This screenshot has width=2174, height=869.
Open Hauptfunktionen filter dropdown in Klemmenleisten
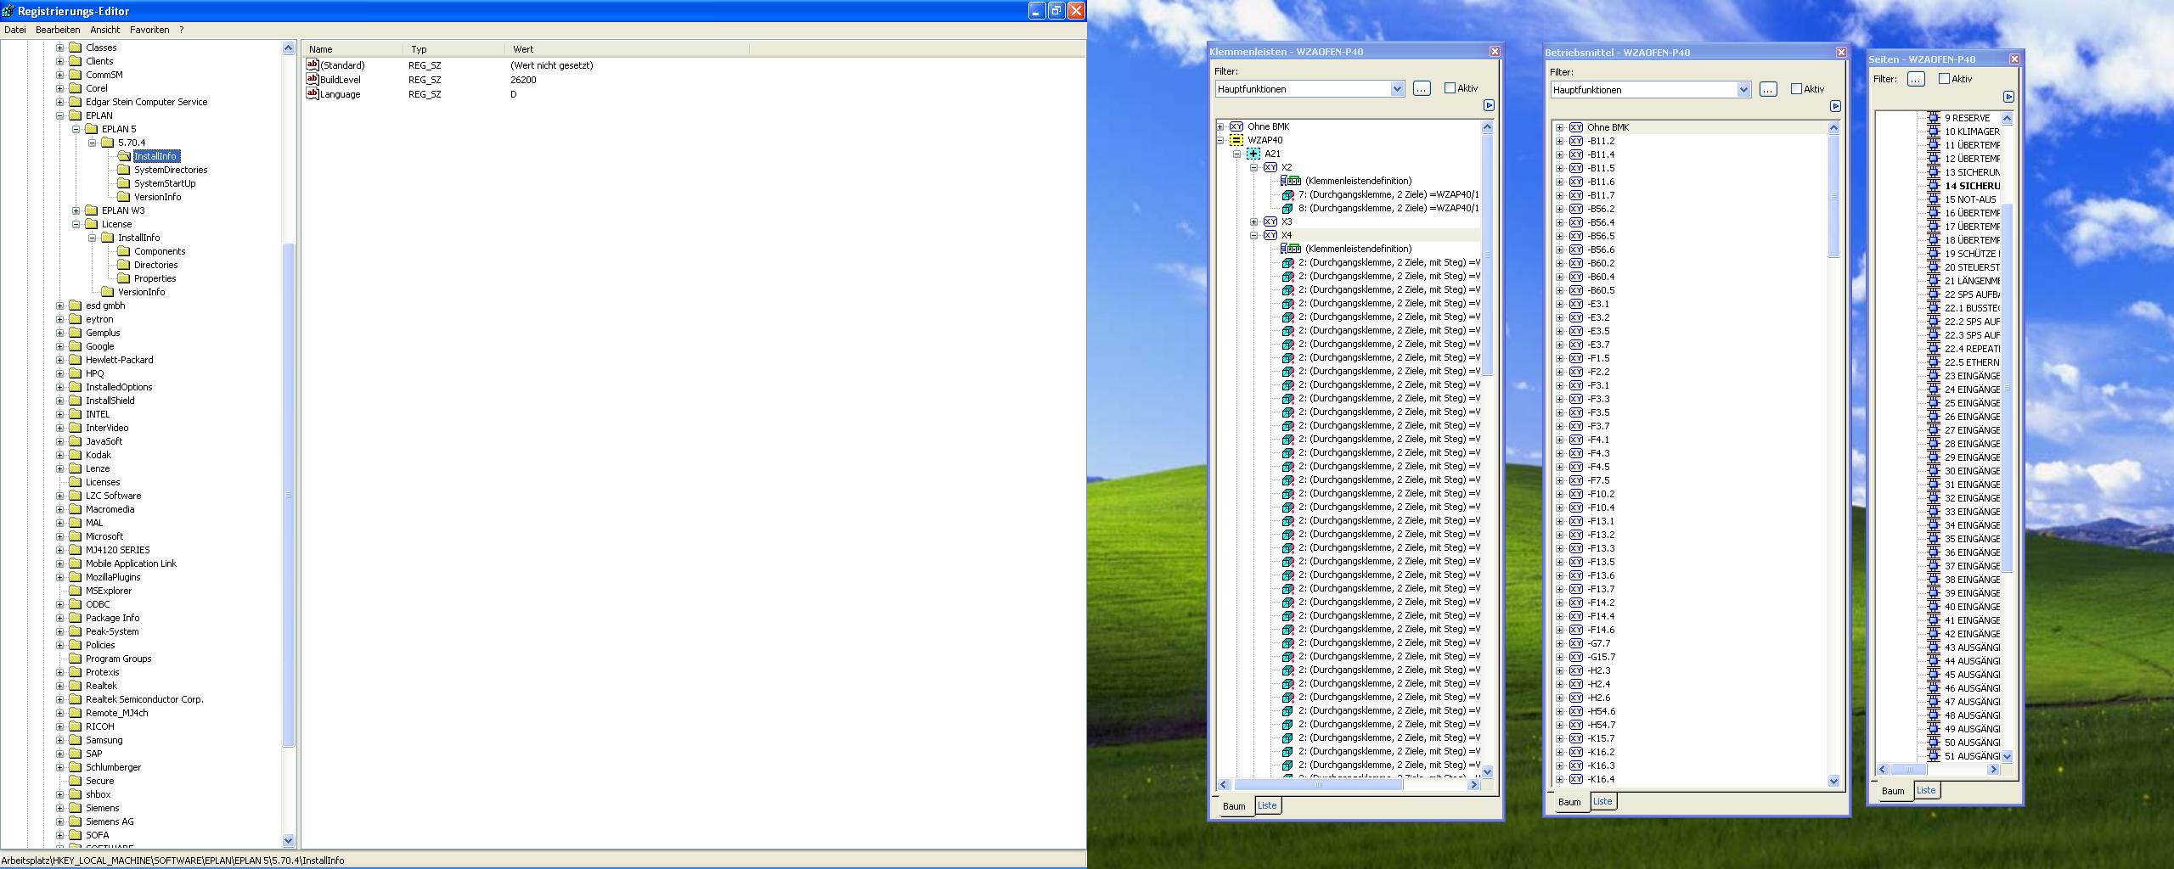(1397, 89)
